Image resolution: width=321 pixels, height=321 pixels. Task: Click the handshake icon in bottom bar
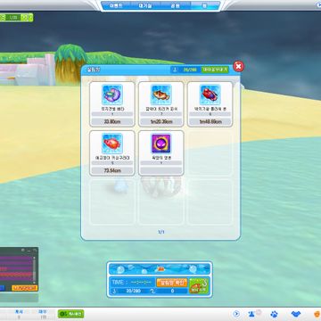[x=296, y=314]
